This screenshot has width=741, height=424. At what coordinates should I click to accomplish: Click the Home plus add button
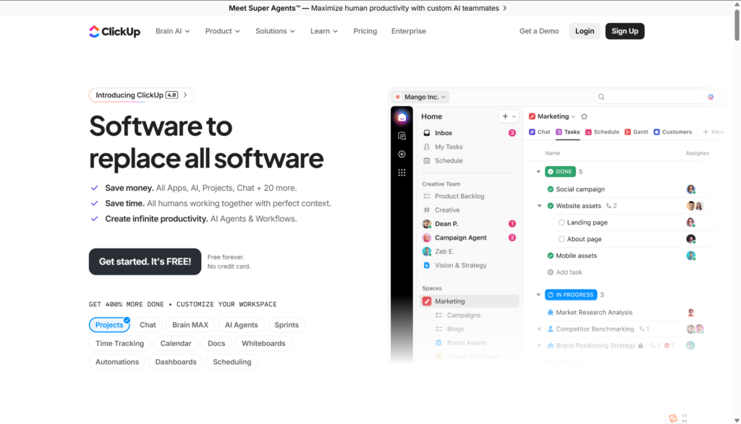[x=505, y=116]
